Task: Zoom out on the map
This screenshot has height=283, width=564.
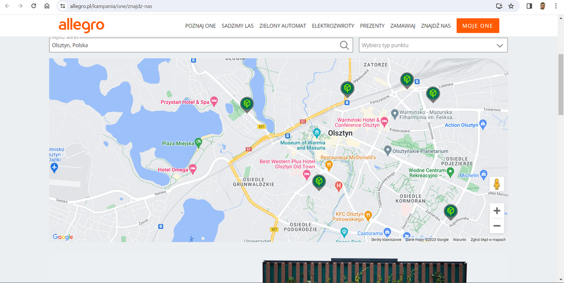Action: click(x=497, y=226)
